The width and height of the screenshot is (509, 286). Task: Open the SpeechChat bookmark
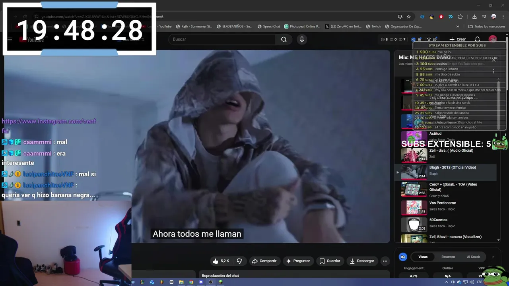pyautogui.click(x=268, y=27)
